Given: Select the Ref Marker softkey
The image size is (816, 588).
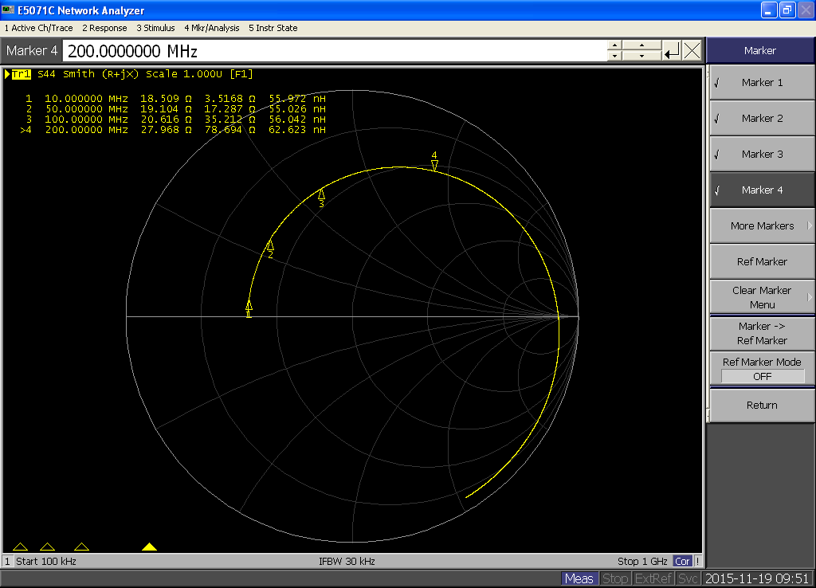Looking at the screenshot, I should click(x=762, y=262).
